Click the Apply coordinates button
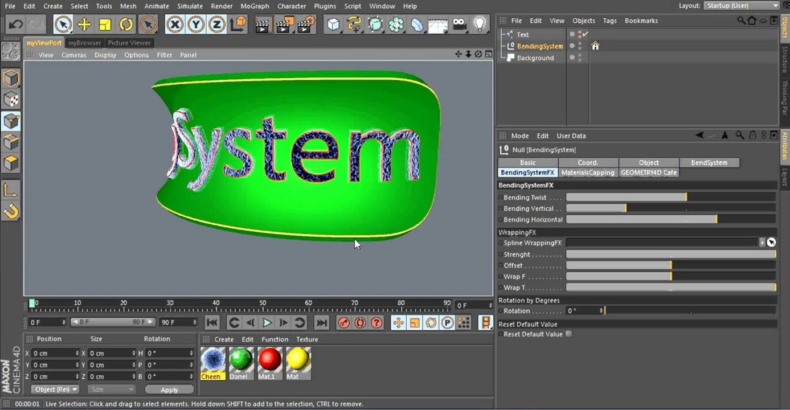This screenshot has height=410, width=790. (169, 390)
